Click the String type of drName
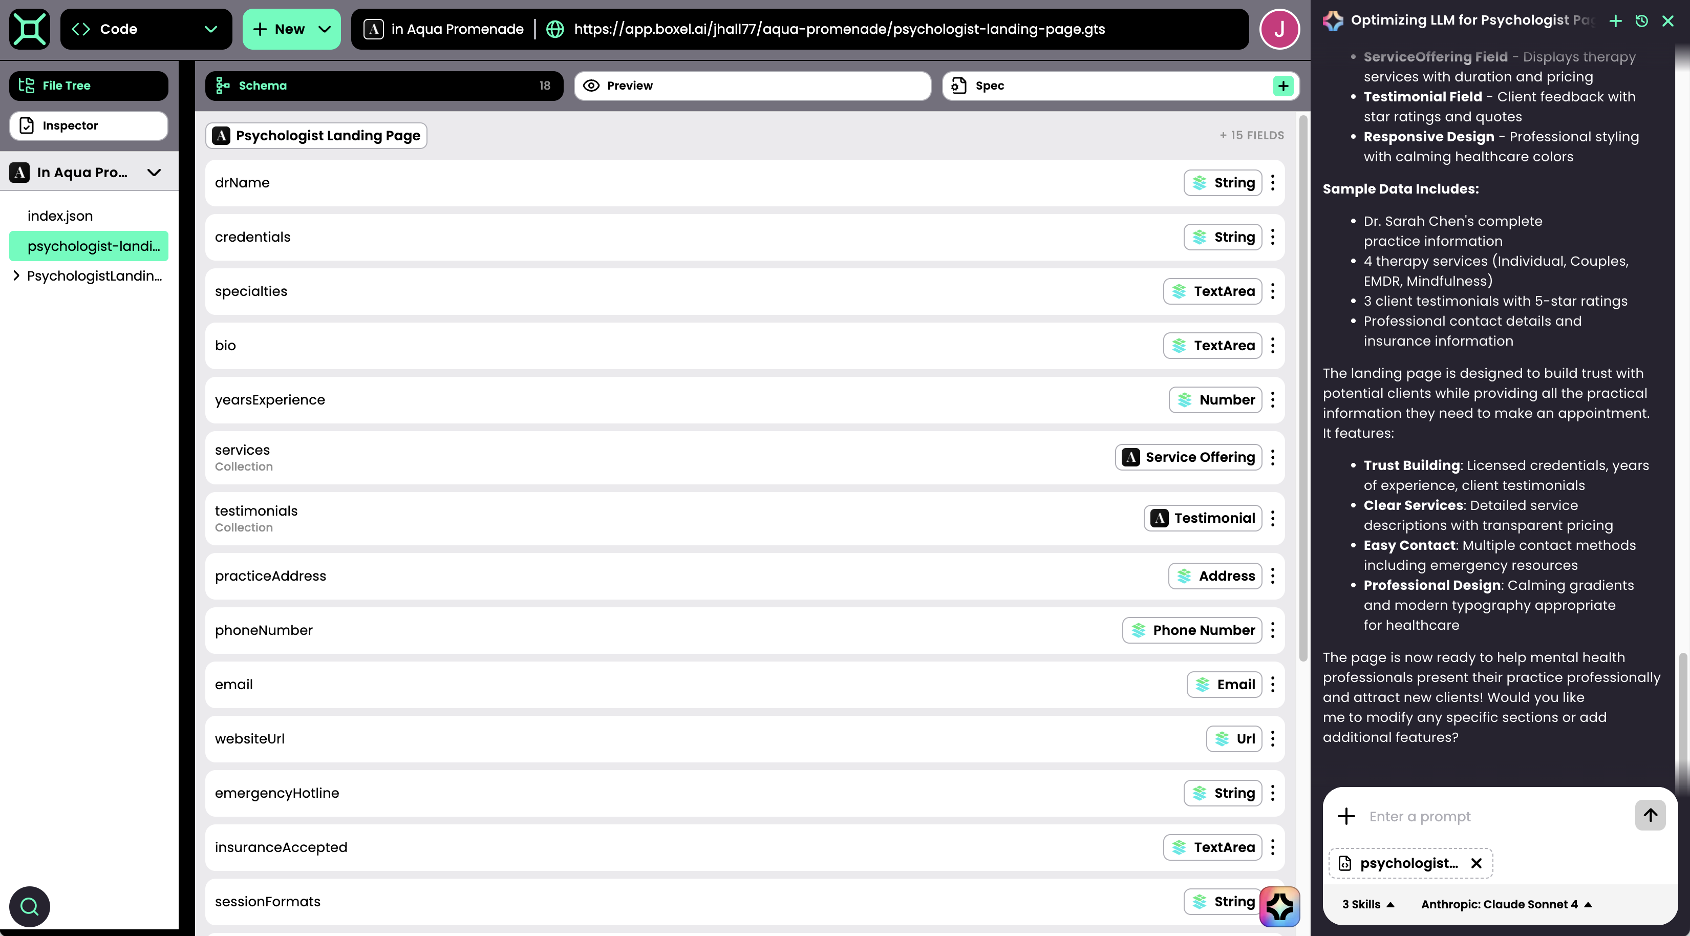 click(1223, 183)
